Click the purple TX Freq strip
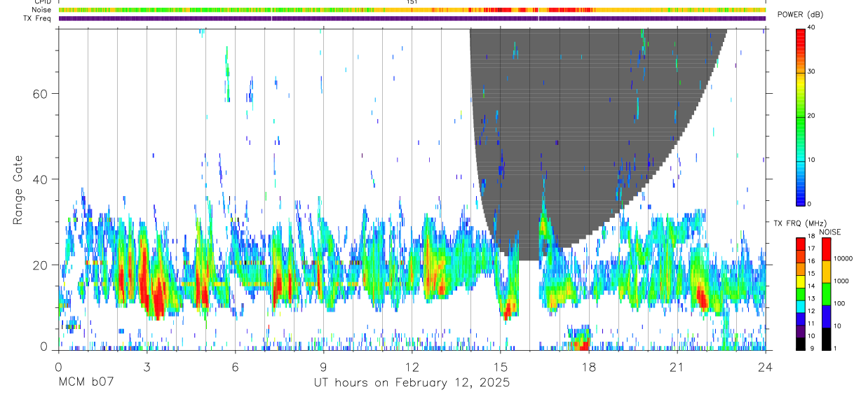 pos(412,18)
